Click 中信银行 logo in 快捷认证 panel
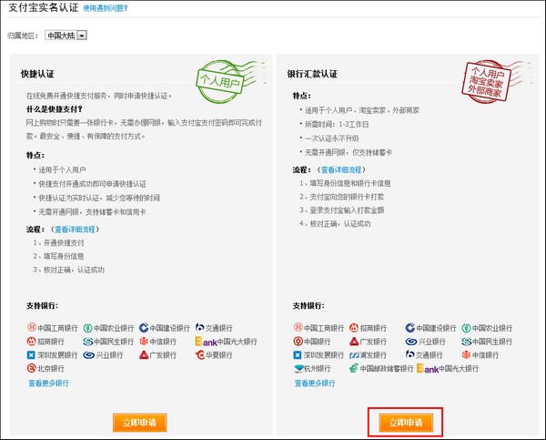The height and width of the screenshot is (440, 546). pos(157,342)
